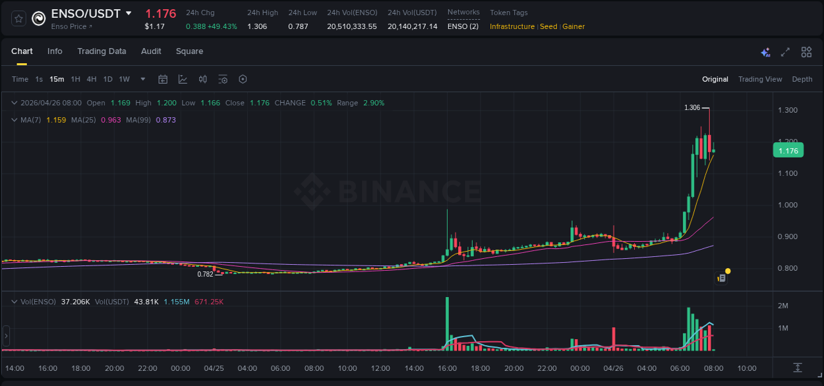Toggle the watchlist favorite star

[x=18, y=18]
